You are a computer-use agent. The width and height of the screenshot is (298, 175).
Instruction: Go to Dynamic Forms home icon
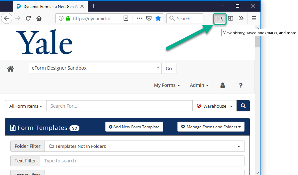click(11, 69)
